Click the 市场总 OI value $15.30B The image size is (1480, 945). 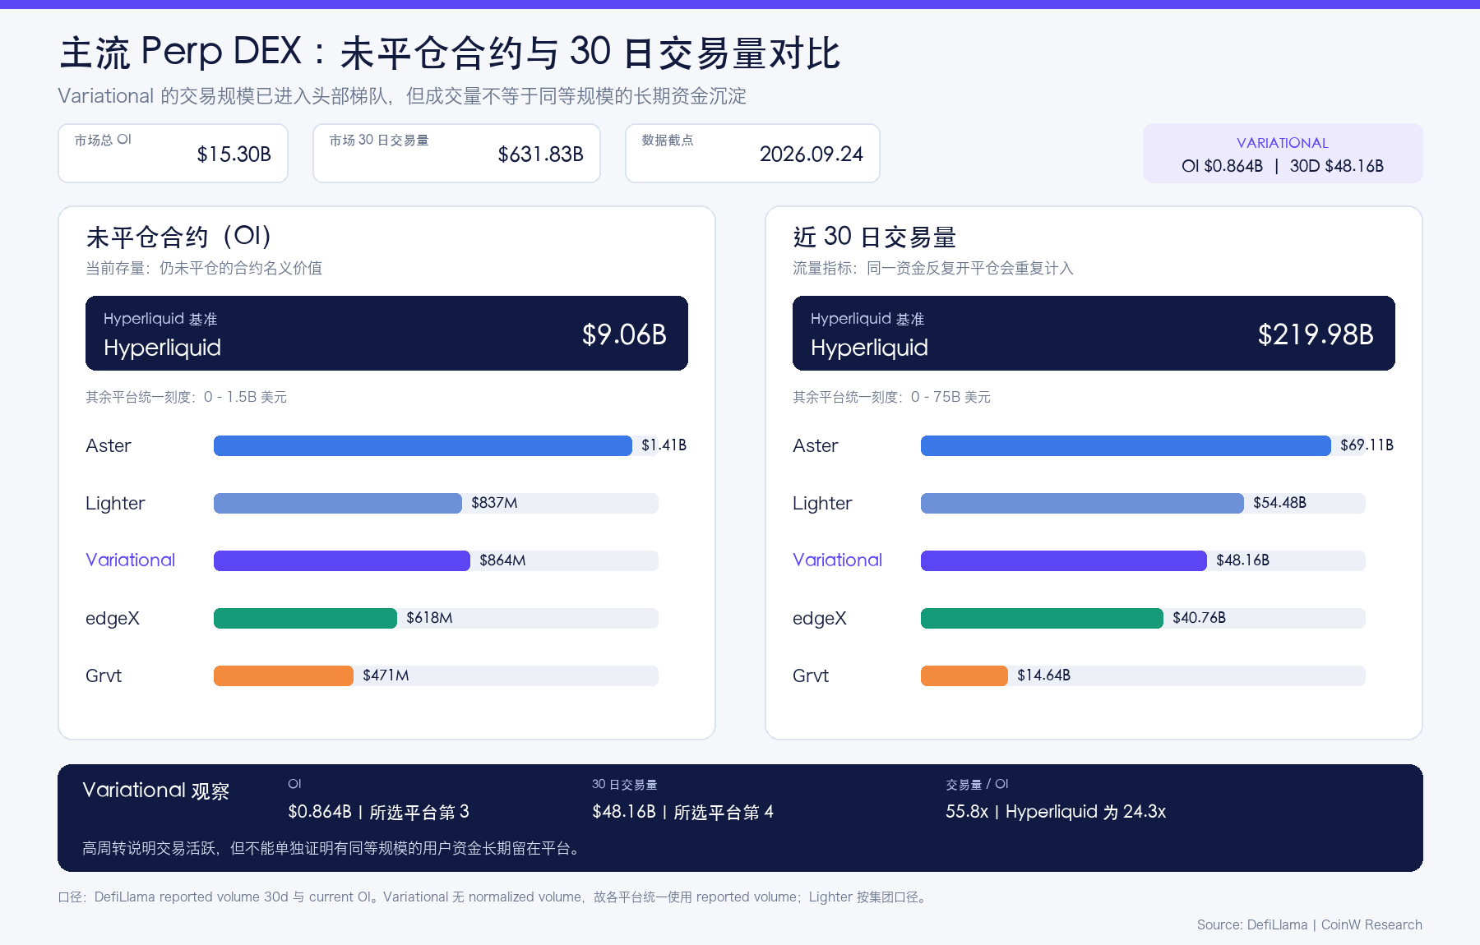click(234, 154)
